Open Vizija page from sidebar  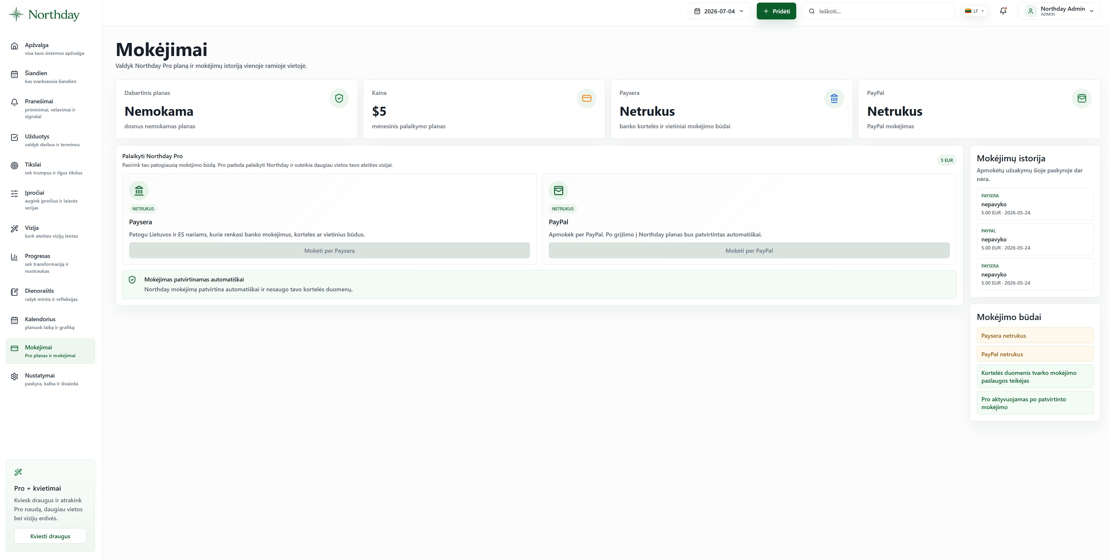pyautogui.click(x=50, y=232)
